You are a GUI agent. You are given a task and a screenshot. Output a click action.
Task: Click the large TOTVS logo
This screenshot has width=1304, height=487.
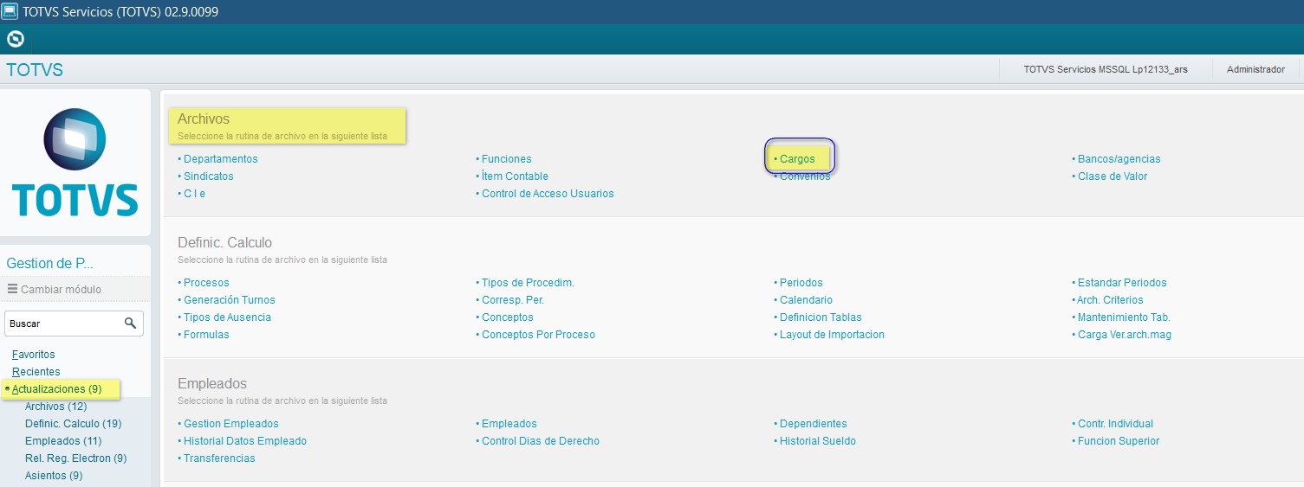(76, 162)
